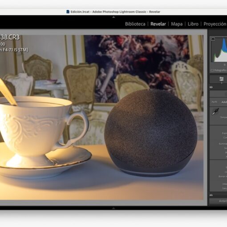Collapse the top module panel arrow
The height and width of the screenshot is (227, 227).
[x=113, y=17]
